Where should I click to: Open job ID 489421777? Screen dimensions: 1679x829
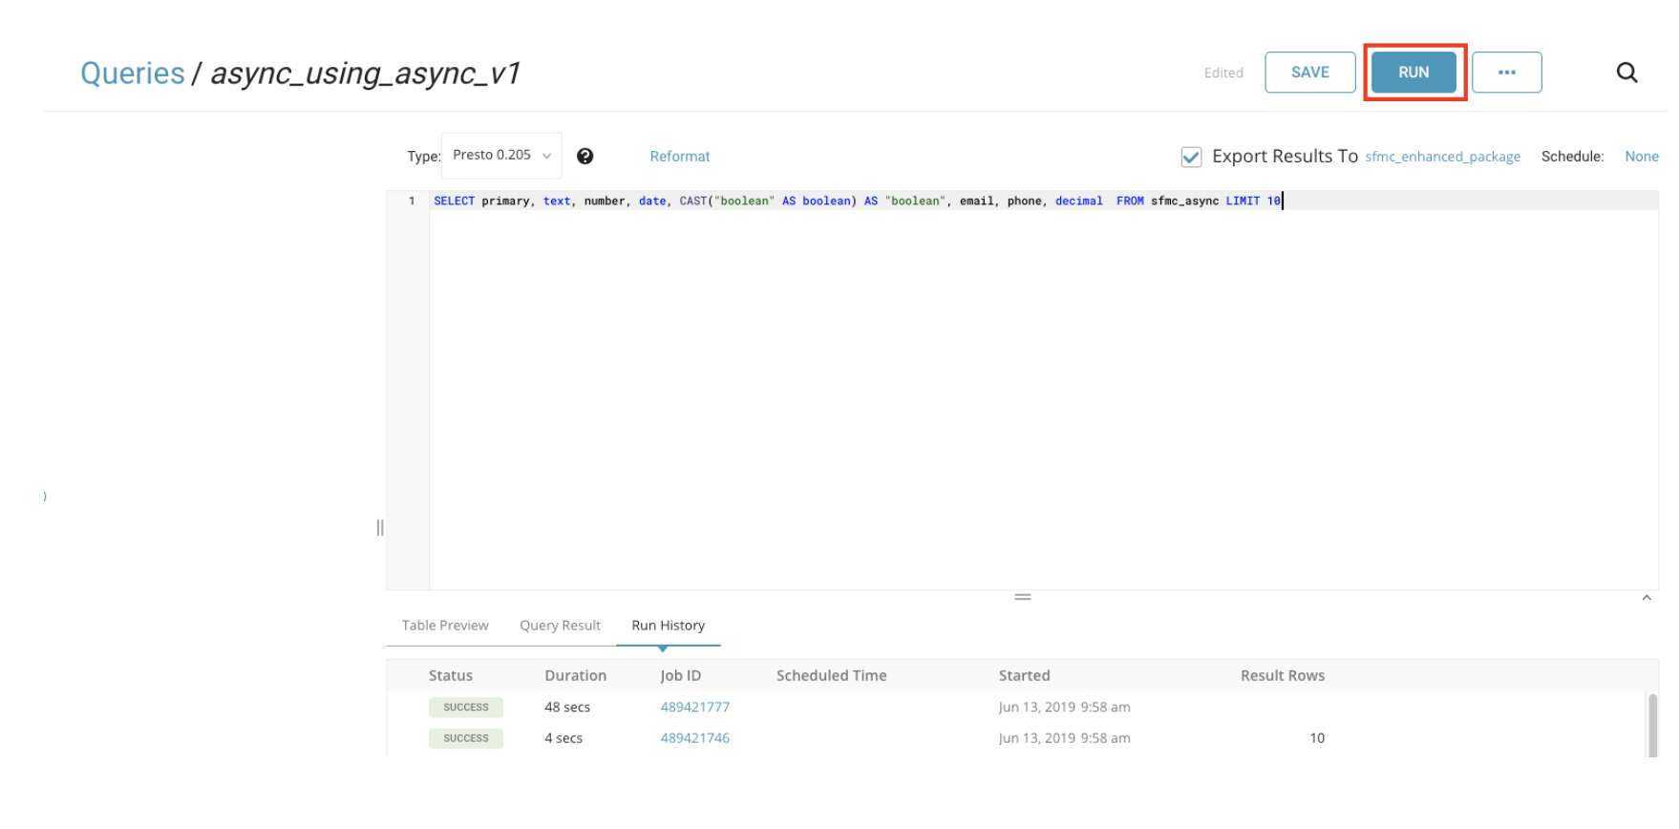tap(694, 708)
